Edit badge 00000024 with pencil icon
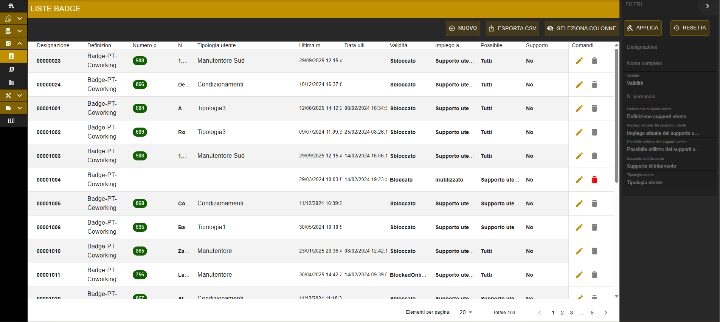The width and height of the screenshot is (720, 322). [x=579, y=85]
